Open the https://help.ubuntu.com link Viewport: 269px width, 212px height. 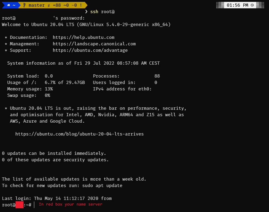(x=84, y=37)
